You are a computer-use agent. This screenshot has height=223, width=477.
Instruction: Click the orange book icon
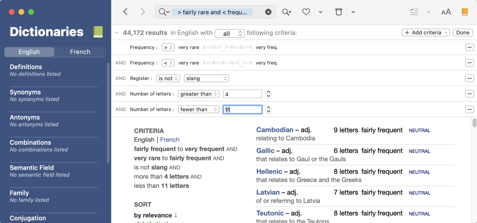(x=464, y=12)
